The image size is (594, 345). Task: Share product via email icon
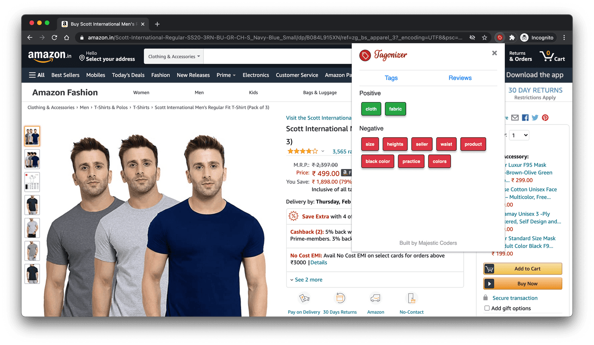click(x=515, y=117)
